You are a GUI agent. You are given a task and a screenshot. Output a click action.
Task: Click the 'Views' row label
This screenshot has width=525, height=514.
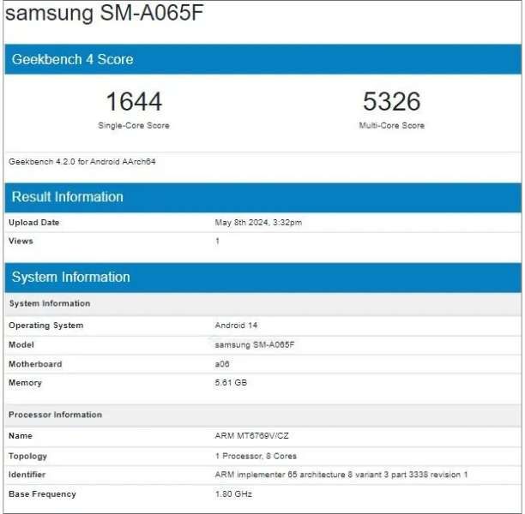pyautogui.click(x=21, y=241)
